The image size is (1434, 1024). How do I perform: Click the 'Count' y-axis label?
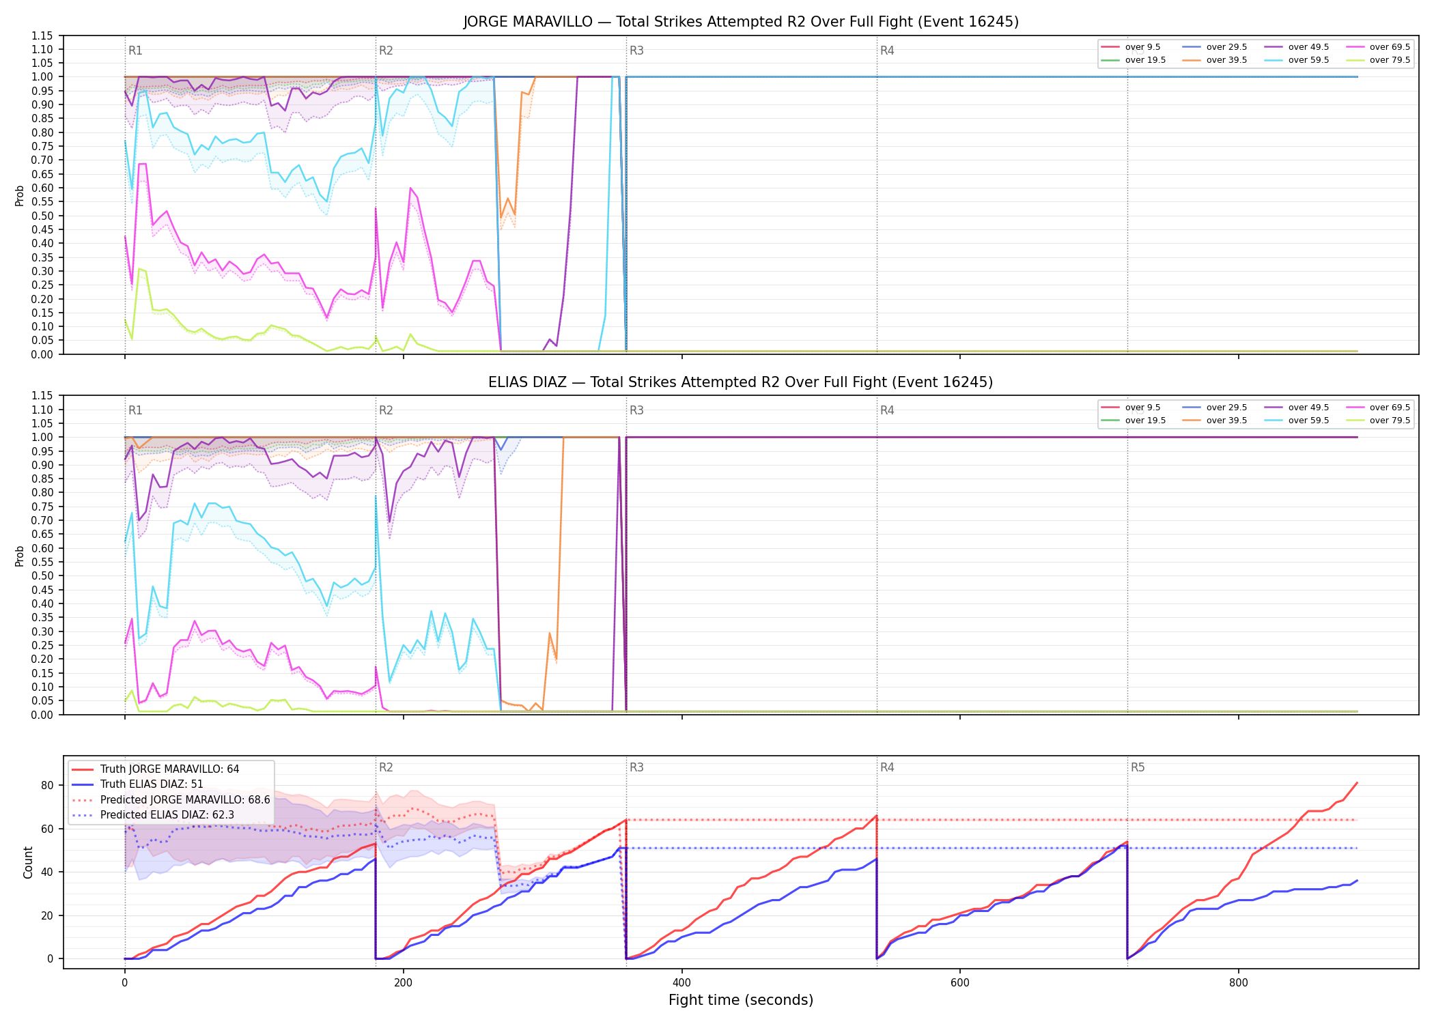pos(28,862)
